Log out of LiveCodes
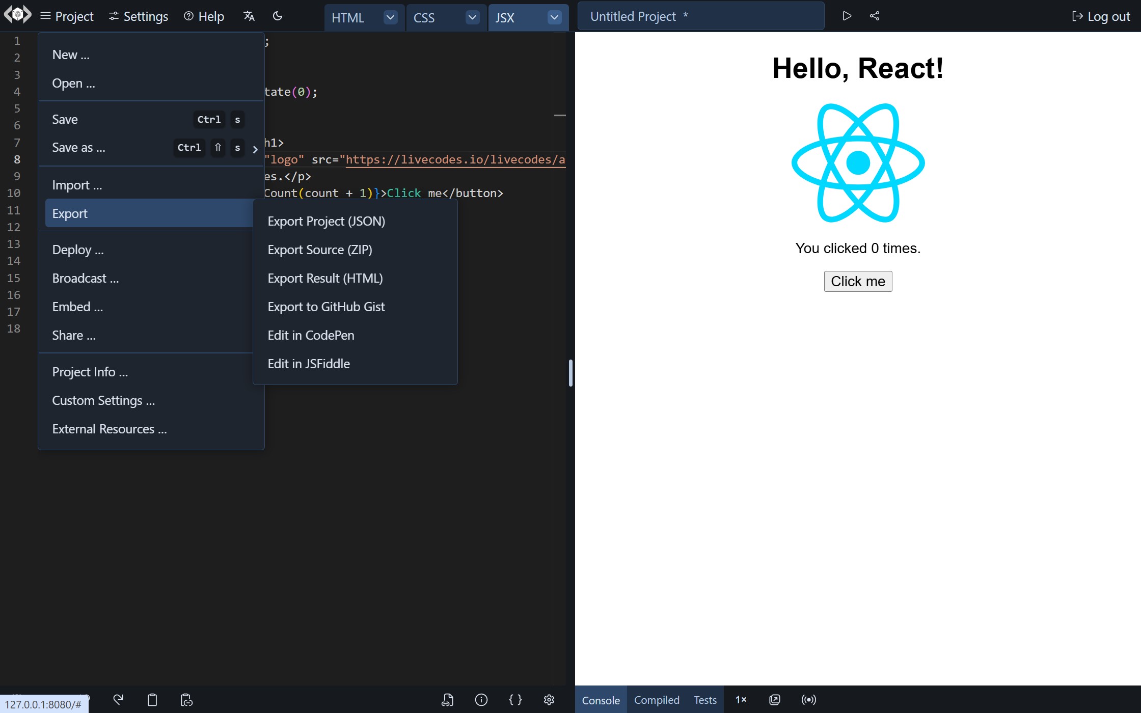The width and height of the screenshot is (1141, 713). (1101, 16)
